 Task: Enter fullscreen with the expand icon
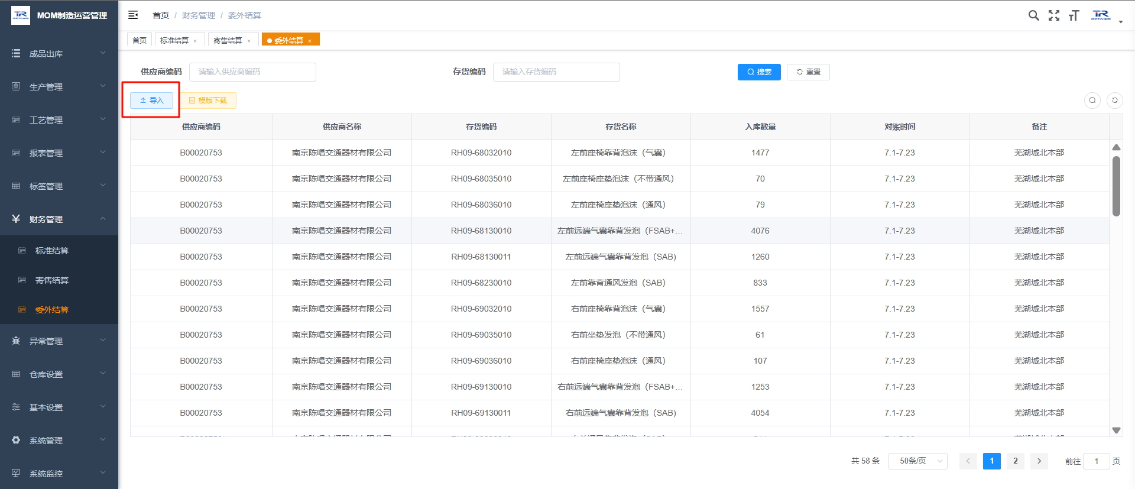click(1054, 15)
